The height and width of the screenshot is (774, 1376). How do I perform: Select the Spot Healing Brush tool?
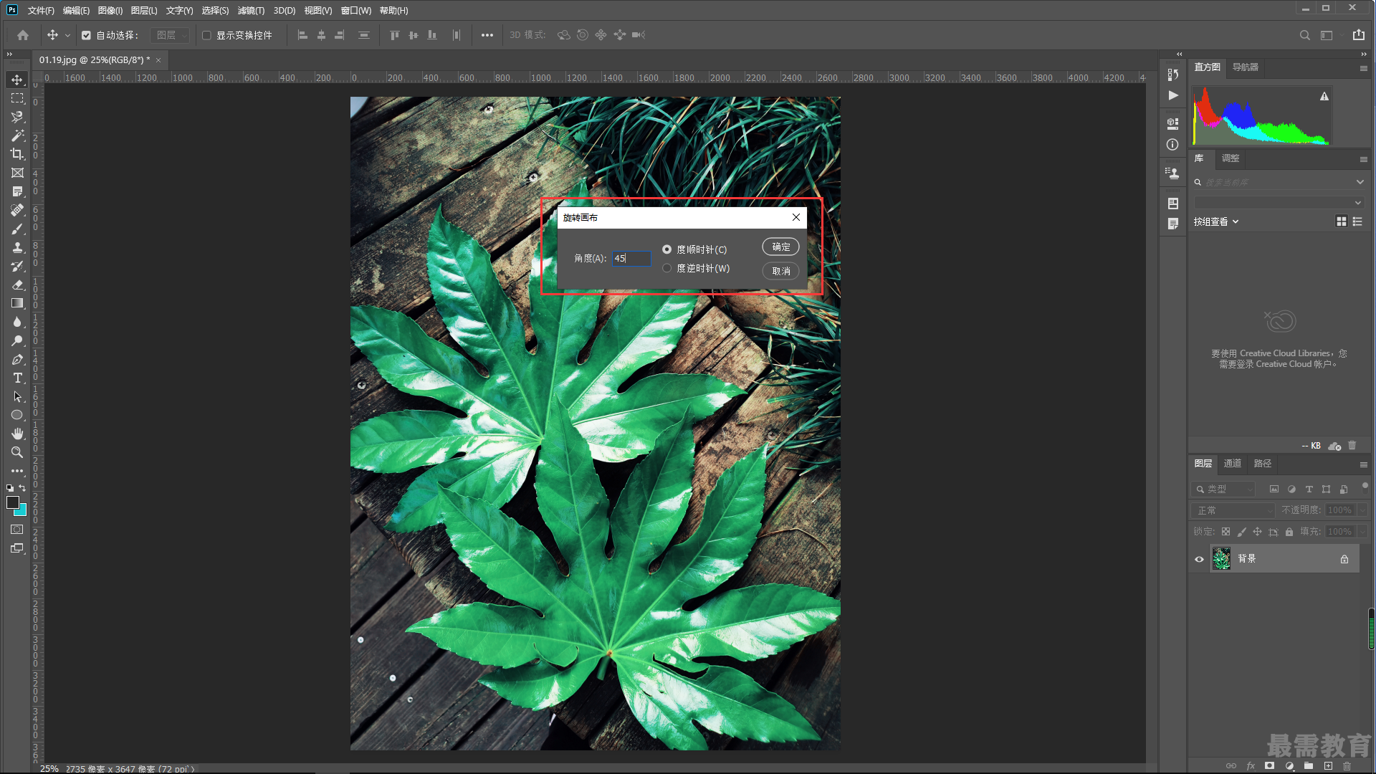(x=17, y=210)
